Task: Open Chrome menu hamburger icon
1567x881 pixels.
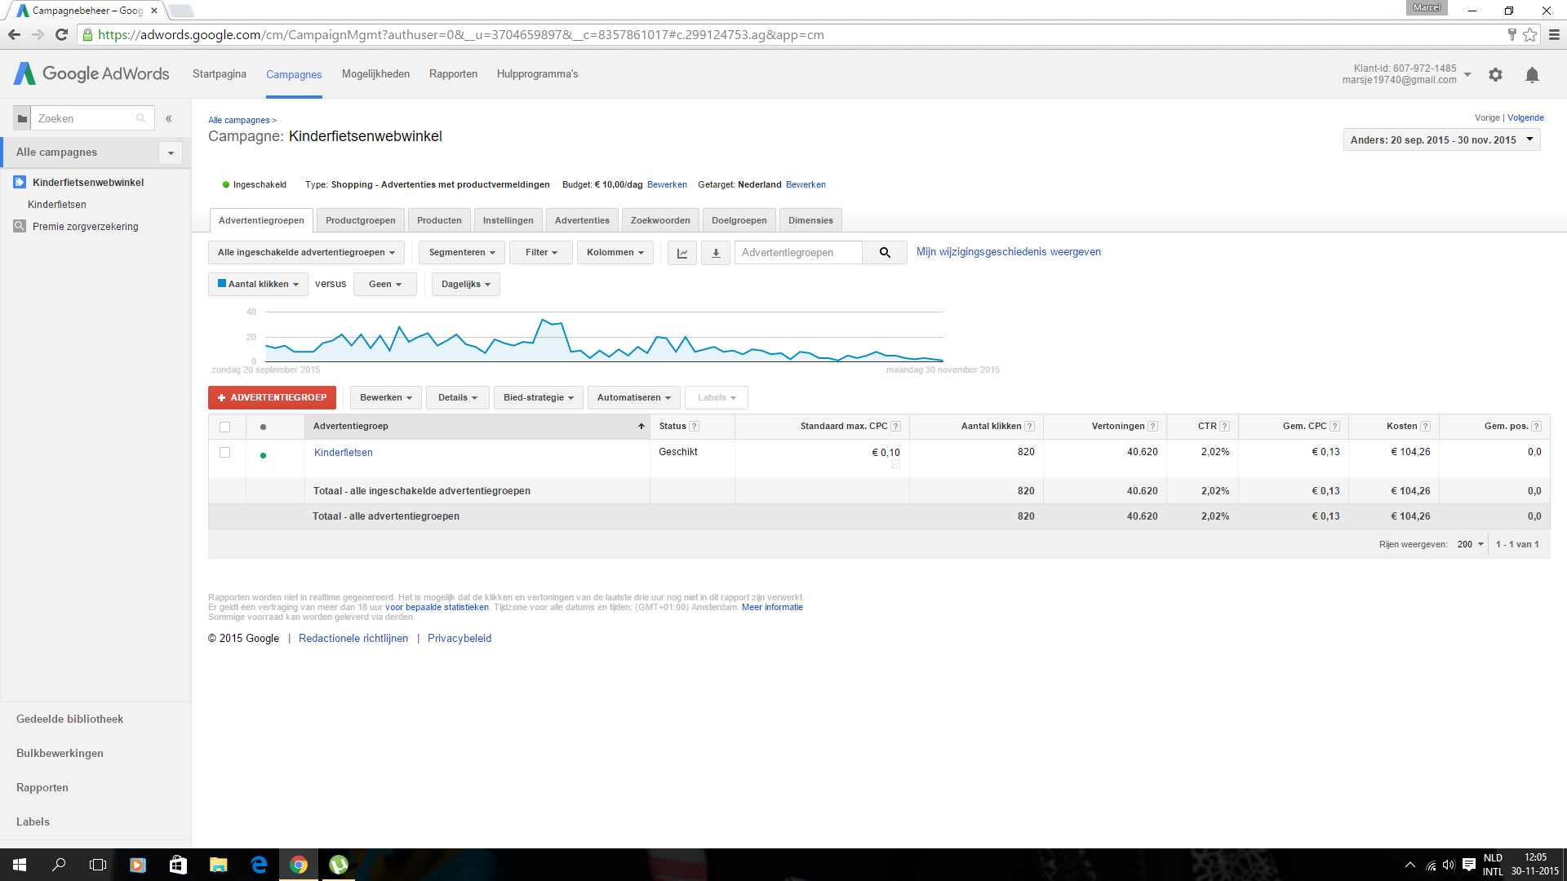Action: click(x=1554, y=34)
